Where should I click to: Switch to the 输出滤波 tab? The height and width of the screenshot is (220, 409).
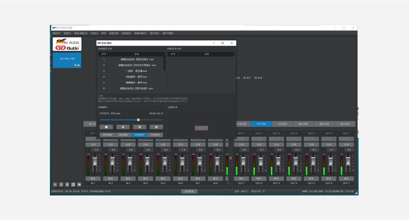pyautogui.click(x=303, y=124)
